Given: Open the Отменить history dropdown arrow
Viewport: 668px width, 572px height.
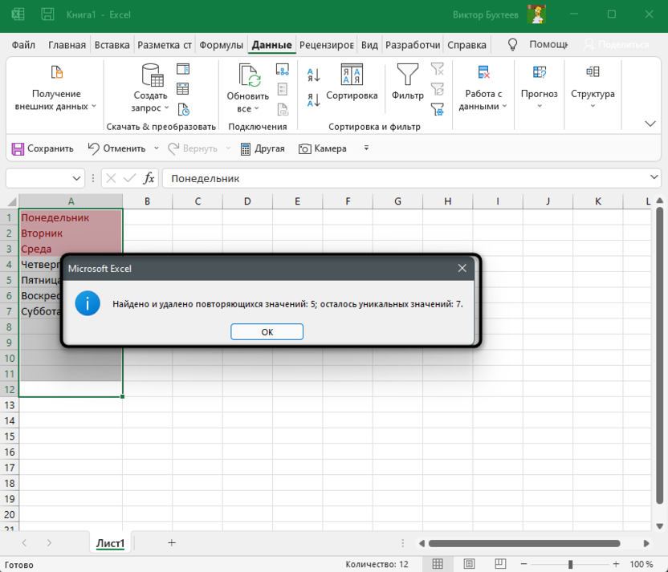Looking at the screenshot, I should pos(157,148).
